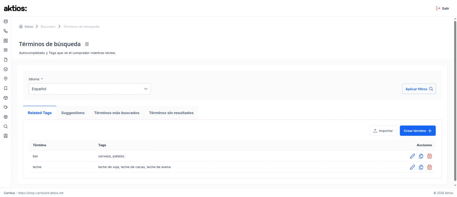Click the edit pencil icon for term bar
Image resolution: width=457 pixels, height=197 pixels.
pyautogui.click(x=412, y=156)
